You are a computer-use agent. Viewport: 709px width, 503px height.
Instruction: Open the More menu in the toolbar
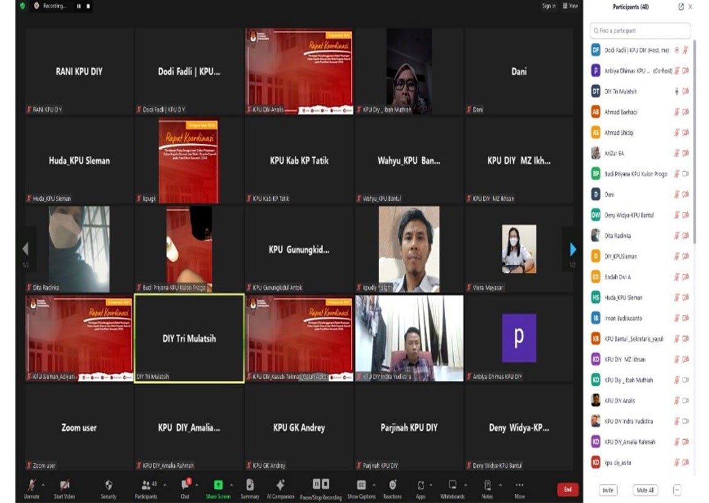[x=520, y=485]
